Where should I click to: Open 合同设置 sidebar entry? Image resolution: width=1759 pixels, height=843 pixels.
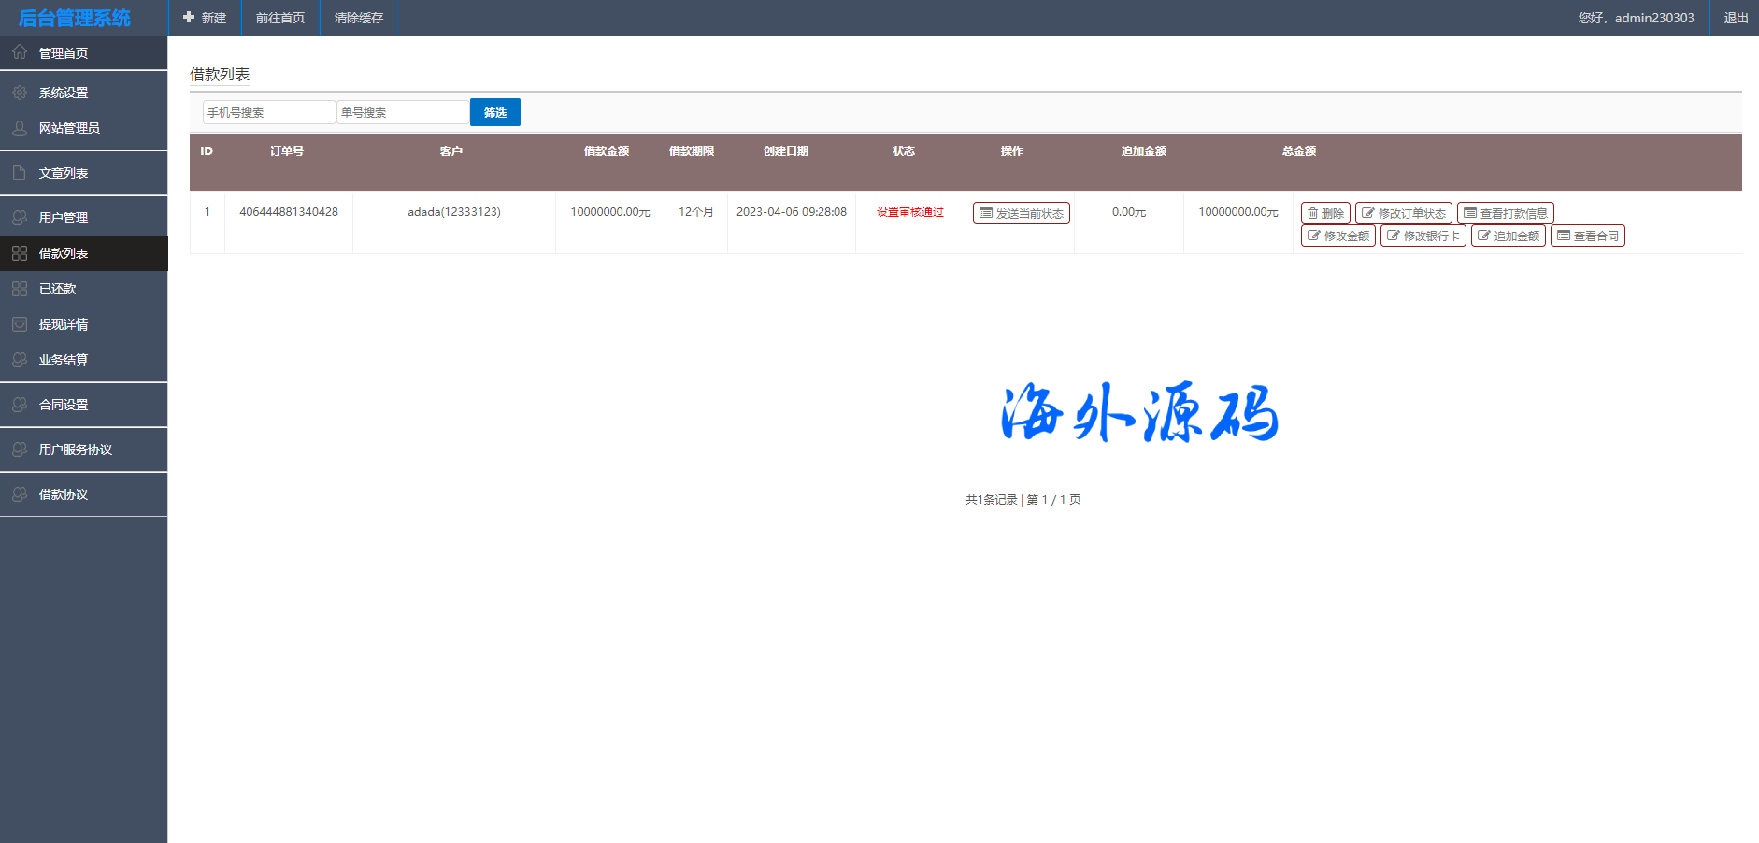64,405
